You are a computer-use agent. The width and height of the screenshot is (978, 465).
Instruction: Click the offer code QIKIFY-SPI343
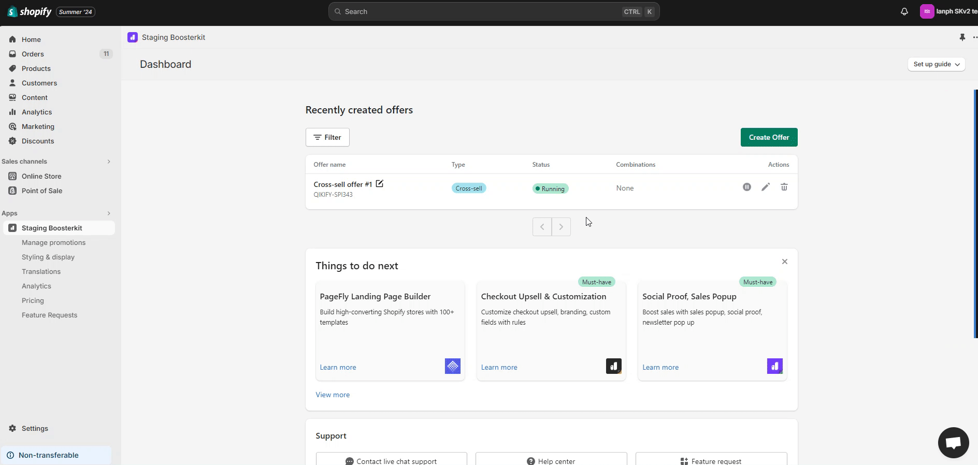pyautogui.click(x=333, y=195)
